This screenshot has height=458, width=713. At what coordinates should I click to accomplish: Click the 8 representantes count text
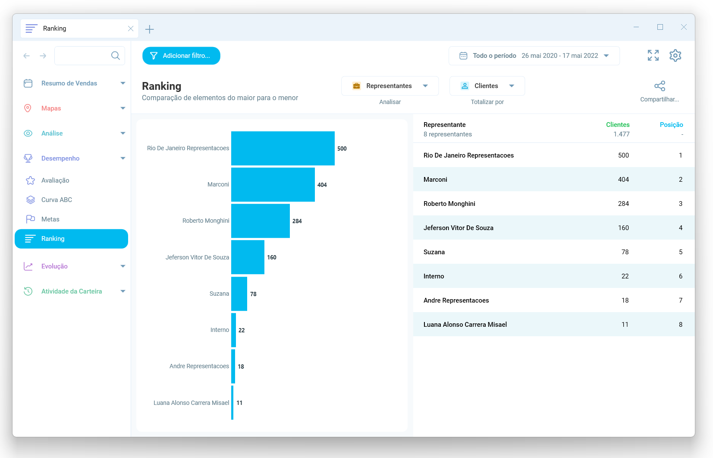(x=448, y=134)
